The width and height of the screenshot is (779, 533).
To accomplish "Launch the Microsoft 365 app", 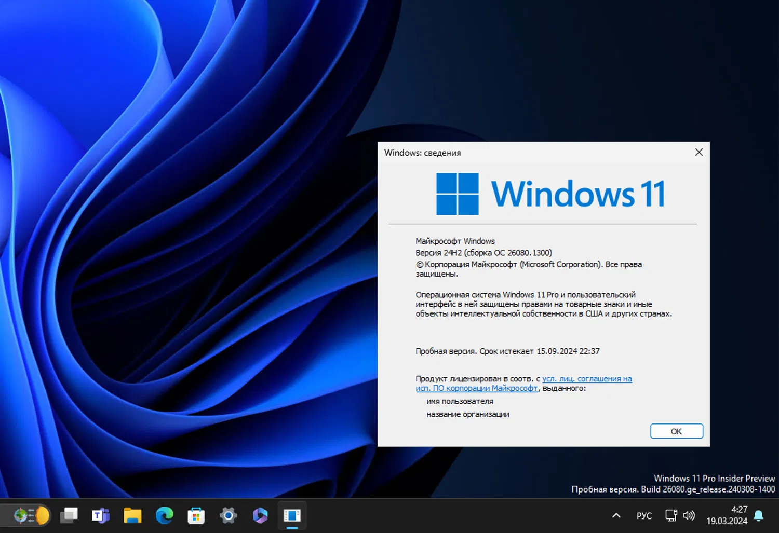I will click(x=260, y=515).
